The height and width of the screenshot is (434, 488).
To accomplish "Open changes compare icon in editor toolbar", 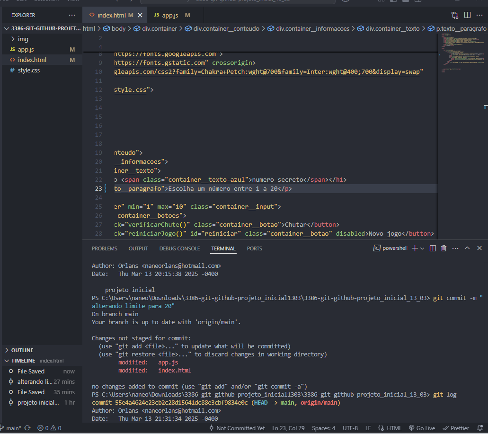I will click(x=455, y=15).
